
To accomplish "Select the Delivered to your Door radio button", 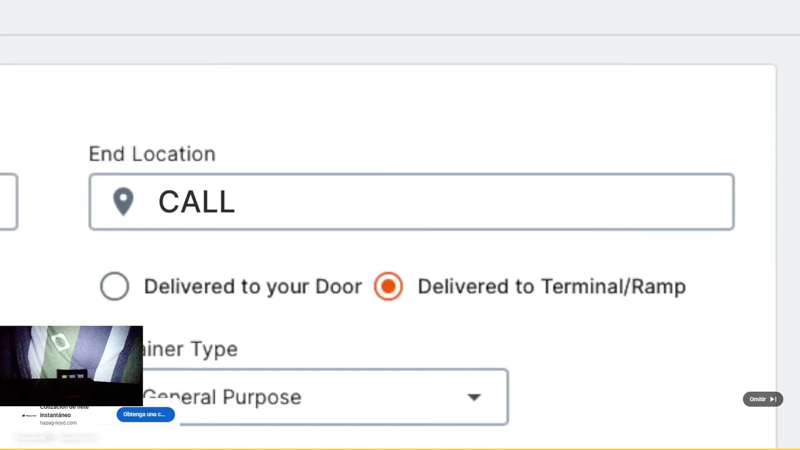I will click(x=114, y=286).
